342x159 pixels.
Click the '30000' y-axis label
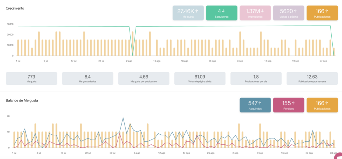coord(10,24)
